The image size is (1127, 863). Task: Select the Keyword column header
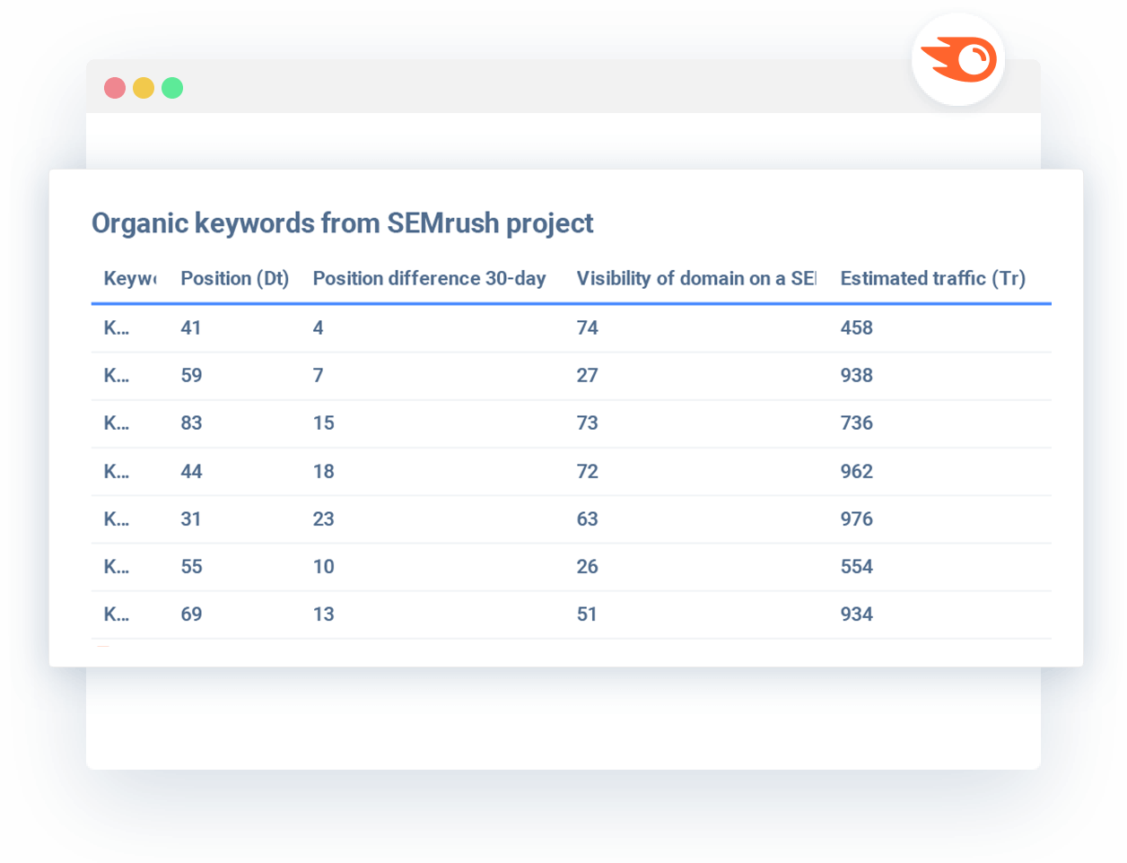(x=130, y=278)
